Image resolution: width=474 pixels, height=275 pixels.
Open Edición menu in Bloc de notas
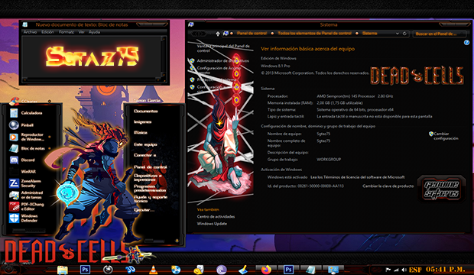pos(47,32)
